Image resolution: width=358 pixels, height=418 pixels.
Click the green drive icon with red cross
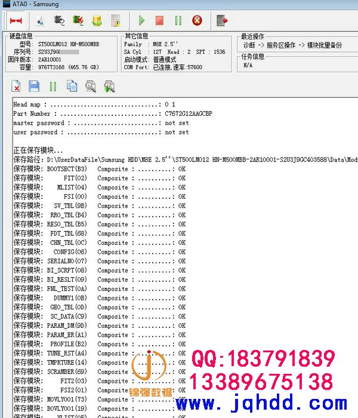[78, 20]
